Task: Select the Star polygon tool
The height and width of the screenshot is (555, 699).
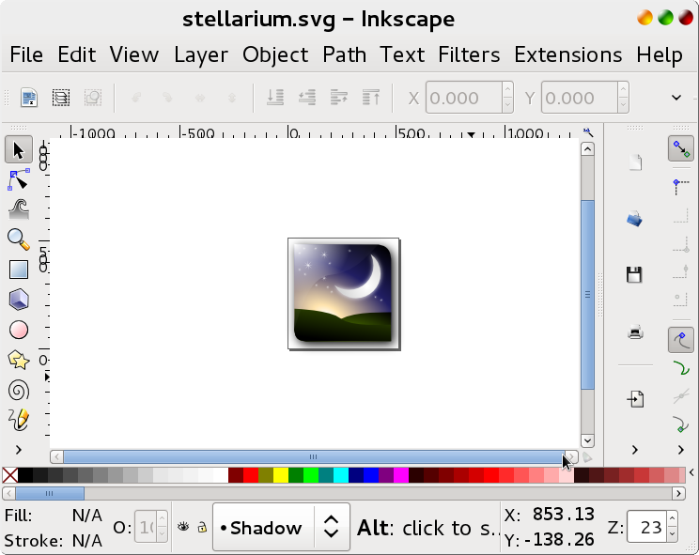Action: click(x=18, y=360)
